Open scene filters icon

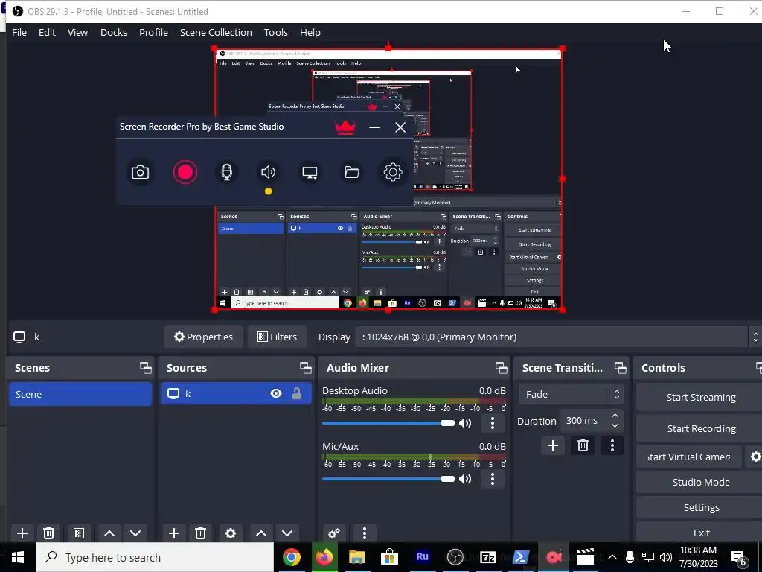point(79,533)
